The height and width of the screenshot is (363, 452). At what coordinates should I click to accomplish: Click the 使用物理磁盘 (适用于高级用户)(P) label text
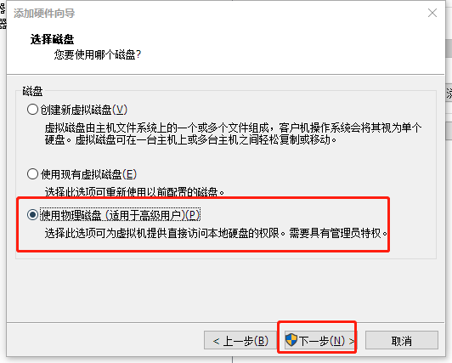120,215
